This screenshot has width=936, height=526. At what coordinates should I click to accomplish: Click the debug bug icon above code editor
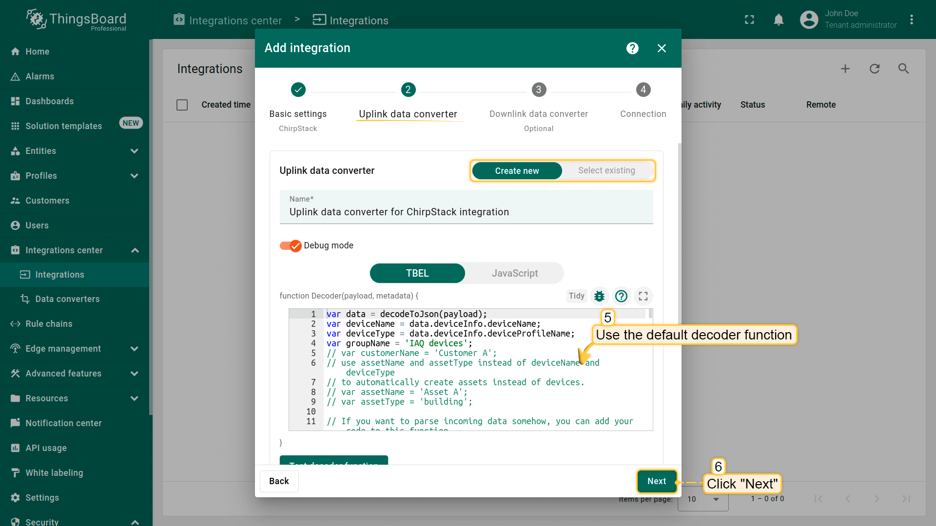(x=599, y=296)
